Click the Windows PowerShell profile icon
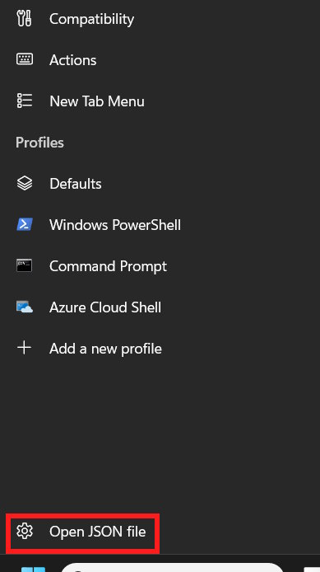 pyautogui.click(x=25, y=224)
